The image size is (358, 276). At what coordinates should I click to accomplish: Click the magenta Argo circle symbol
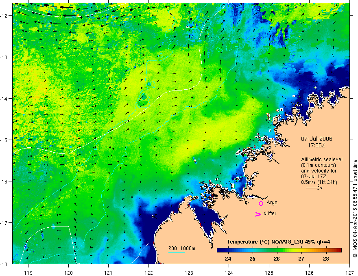(x=261, y=203)
